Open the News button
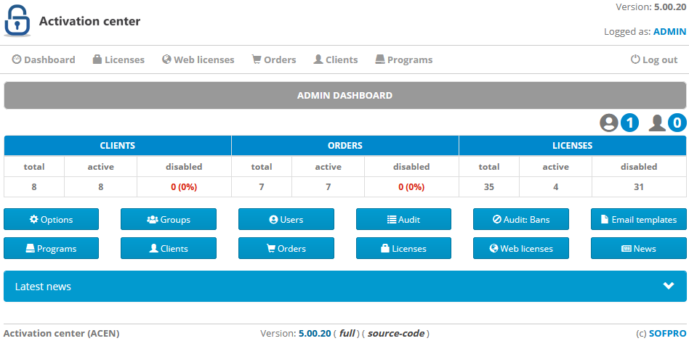 click(638, 248)
